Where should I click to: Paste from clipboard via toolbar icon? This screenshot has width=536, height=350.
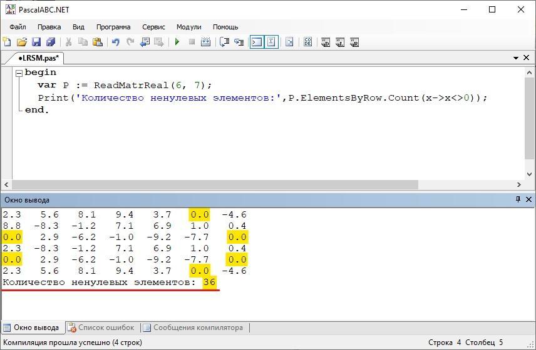click(97, 42)
